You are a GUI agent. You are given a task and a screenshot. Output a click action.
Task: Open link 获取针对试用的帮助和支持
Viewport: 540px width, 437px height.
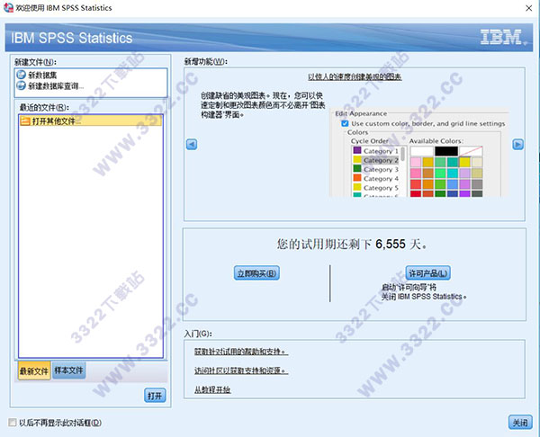pos(241,352)
